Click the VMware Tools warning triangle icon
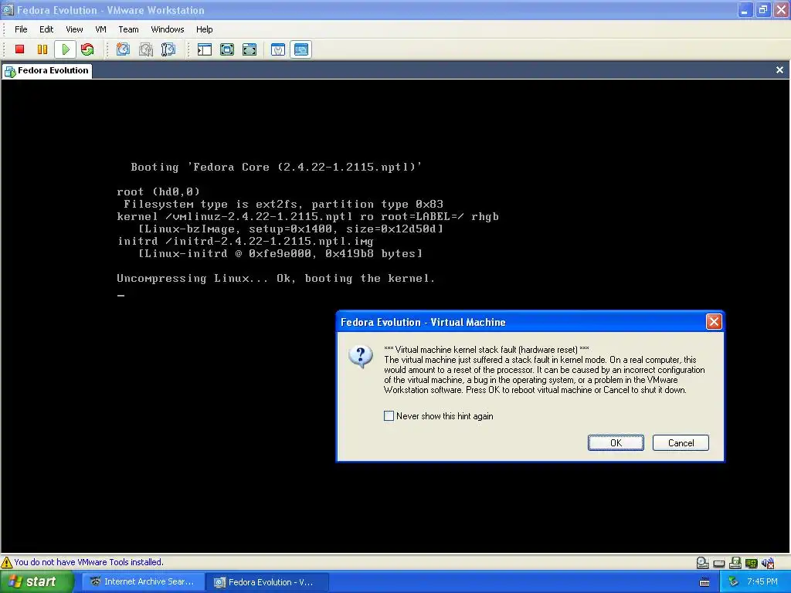This screenshot has height=593, width=791. point(6,562)
